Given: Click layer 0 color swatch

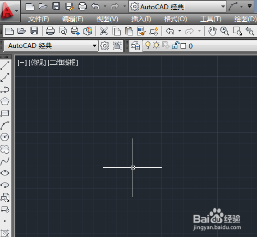Looking at the screenshot, I should click(183, 46).
